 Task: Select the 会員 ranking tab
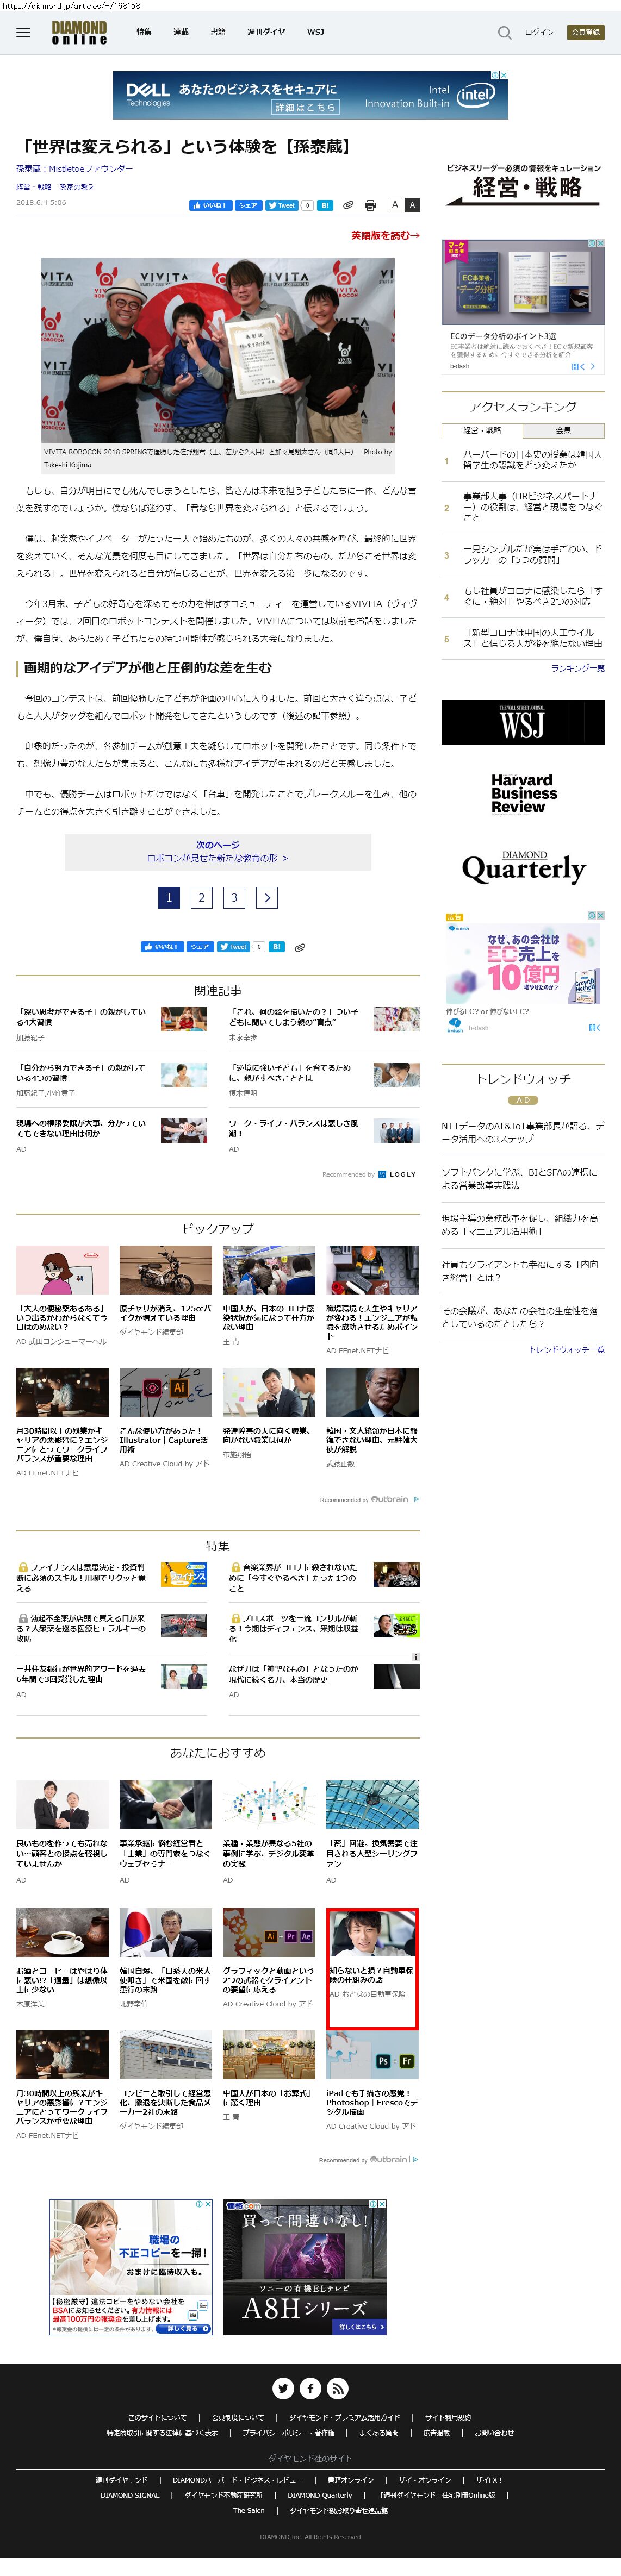563,430
